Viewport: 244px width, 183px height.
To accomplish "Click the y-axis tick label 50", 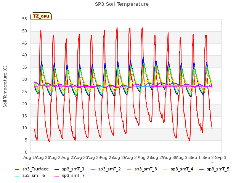I will [24, 31].
